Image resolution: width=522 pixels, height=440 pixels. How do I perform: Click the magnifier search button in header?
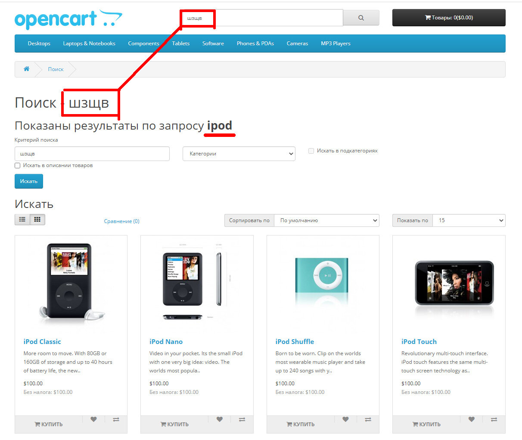point(361,18)
